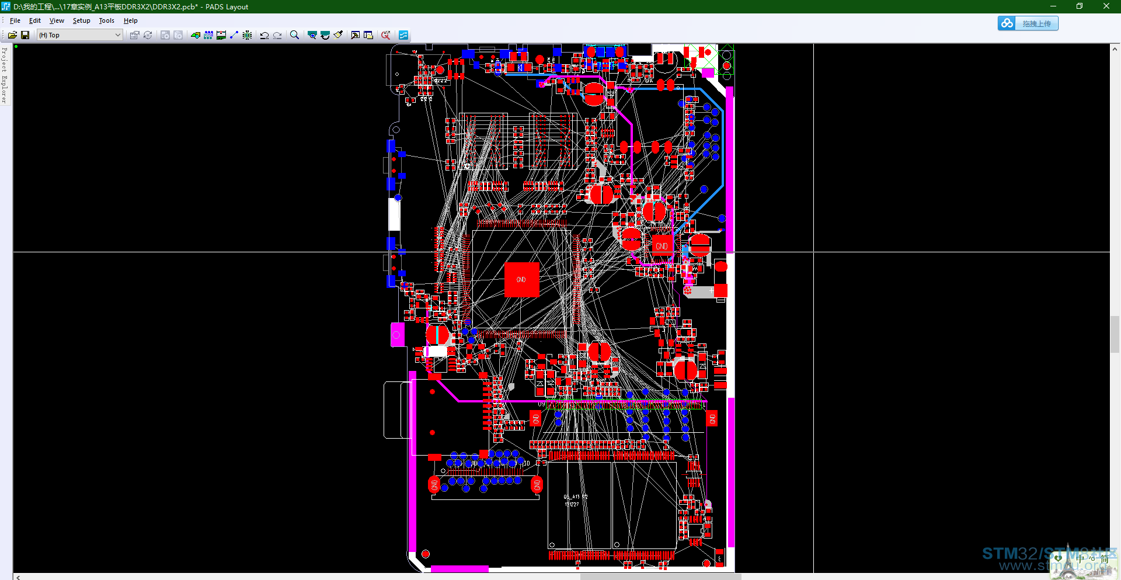
Task: Open the Help menu
Action: coord(130,20)
